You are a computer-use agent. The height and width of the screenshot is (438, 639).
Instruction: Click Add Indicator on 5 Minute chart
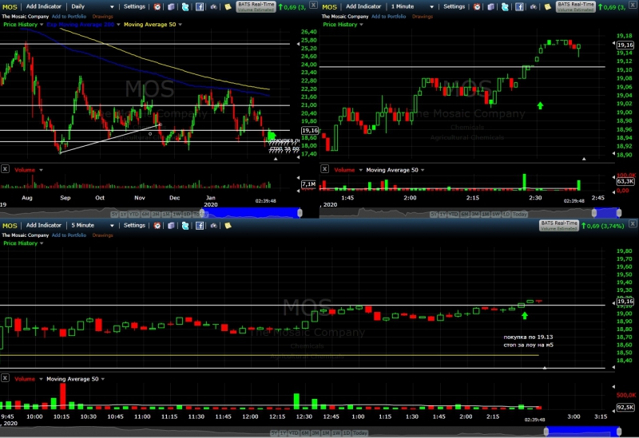coord(44,225)
